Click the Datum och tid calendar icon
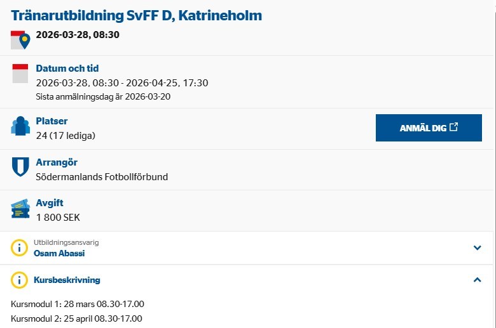Image resolution: width=496 pixels, height=328 pixels. coord(20,74)
